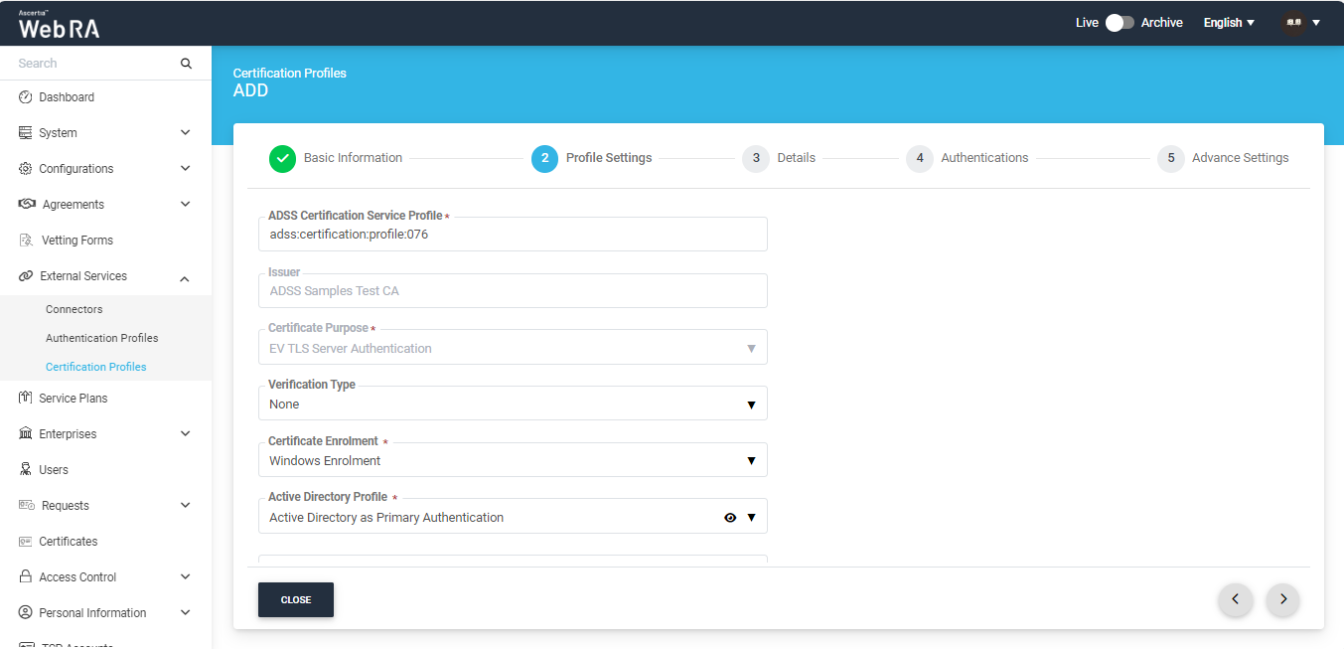
Task: Go to Users via sidebar icon
Action: pyautogui.click(x=26, y=470)
